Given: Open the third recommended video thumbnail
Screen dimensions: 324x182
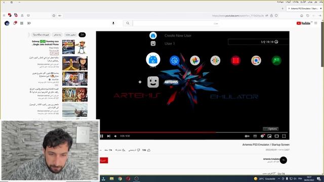Looking at the screenshot, I should 75,79.
